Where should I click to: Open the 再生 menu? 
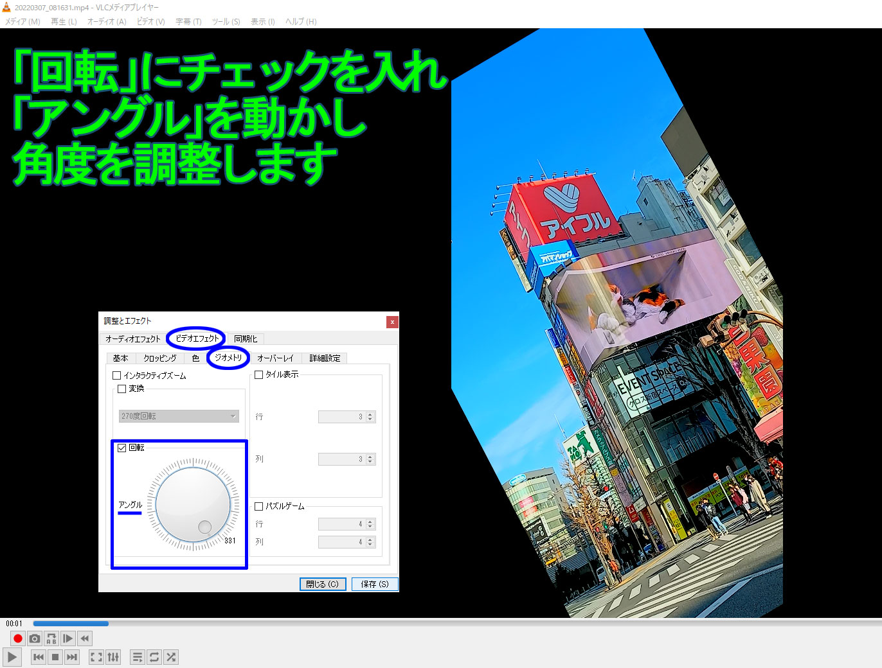tap(64, 21)
